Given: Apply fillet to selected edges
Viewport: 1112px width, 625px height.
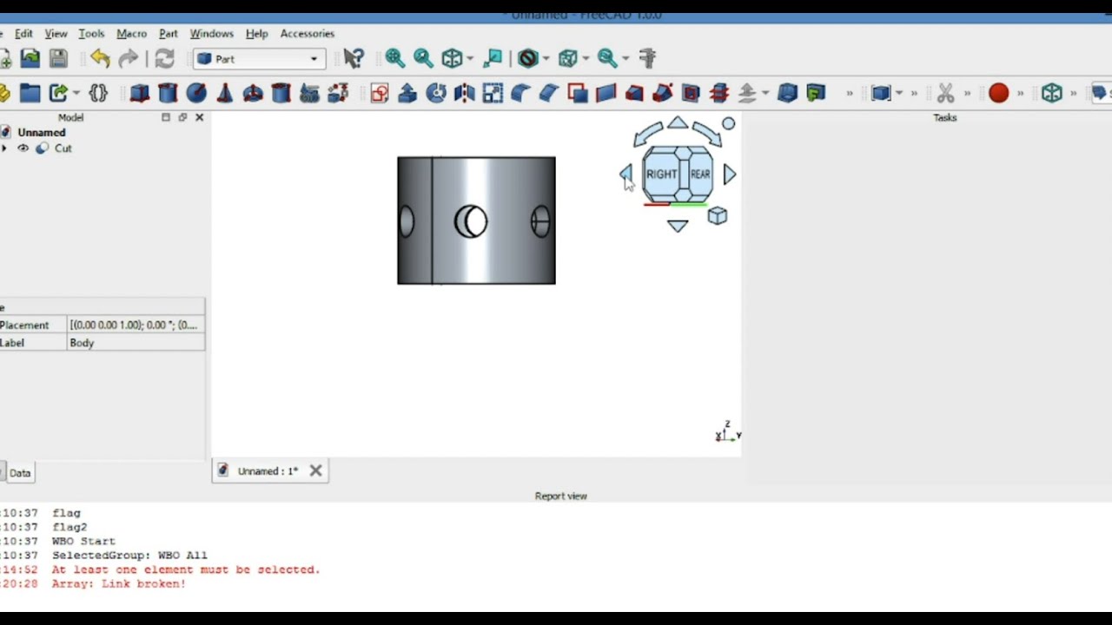Looking at the screenshot, I should pyautogui.click(x=520, y=93).
